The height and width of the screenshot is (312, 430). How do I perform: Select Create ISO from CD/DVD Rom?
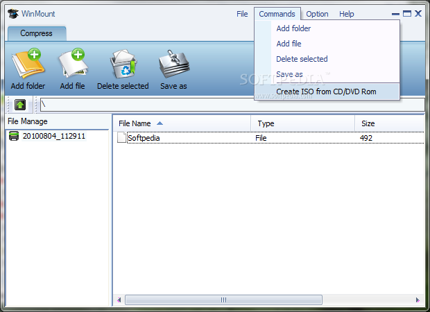pyautogui.click(x=327, y=92)
